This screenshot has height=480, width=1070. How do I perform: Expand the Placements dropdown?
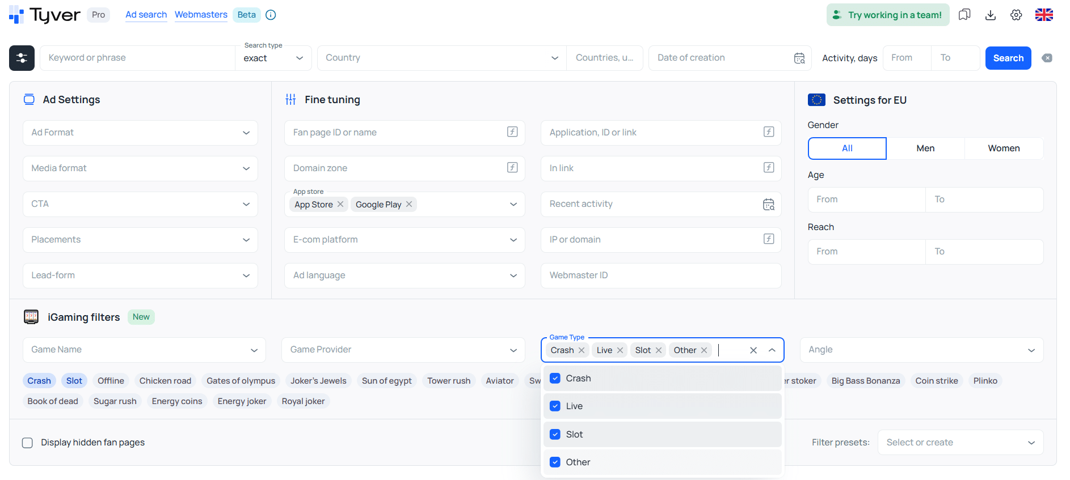(140, 240)
